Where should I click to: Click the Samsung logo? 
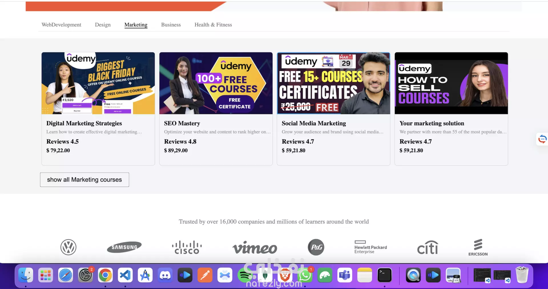pos(124,247)
